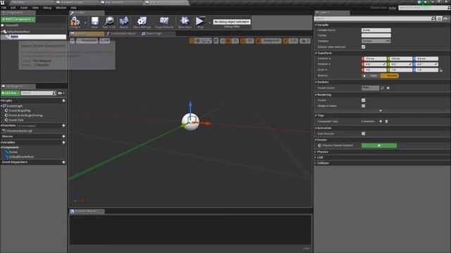Open the debug object selector dropdown
This screenshot has width=451, height=253.
232,22
